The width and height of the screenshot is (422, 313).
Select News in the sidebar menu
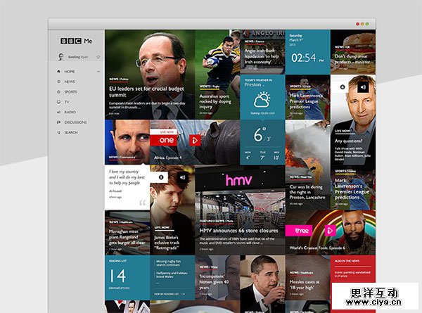70,82
